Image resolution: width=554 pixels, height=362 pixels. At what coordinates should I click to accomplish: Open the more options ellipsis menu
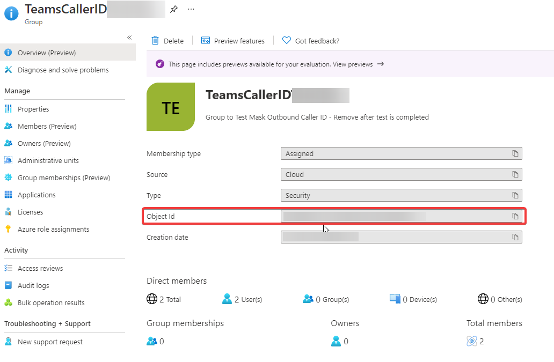[191, 9]
